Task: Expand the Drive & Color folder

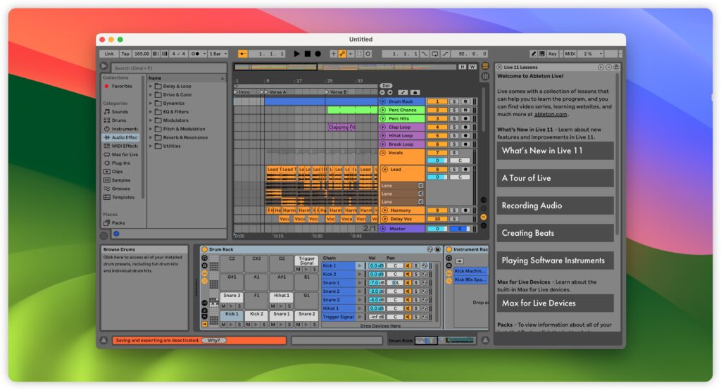Action: [x=151, y=95]
